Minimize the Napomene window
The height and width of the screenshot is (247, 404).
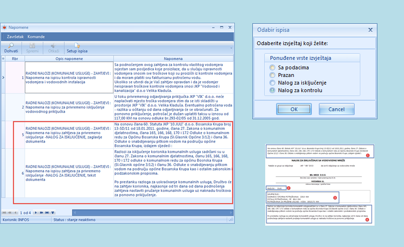(213, 27)
